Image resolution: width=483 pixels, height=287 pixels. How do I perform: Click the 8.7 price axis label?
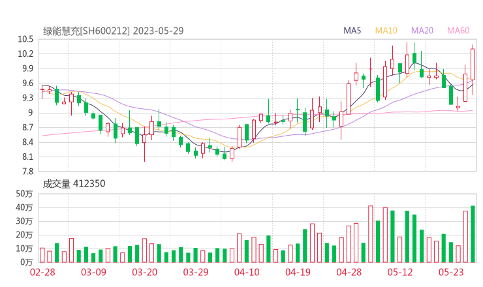(x=27, y=127)
